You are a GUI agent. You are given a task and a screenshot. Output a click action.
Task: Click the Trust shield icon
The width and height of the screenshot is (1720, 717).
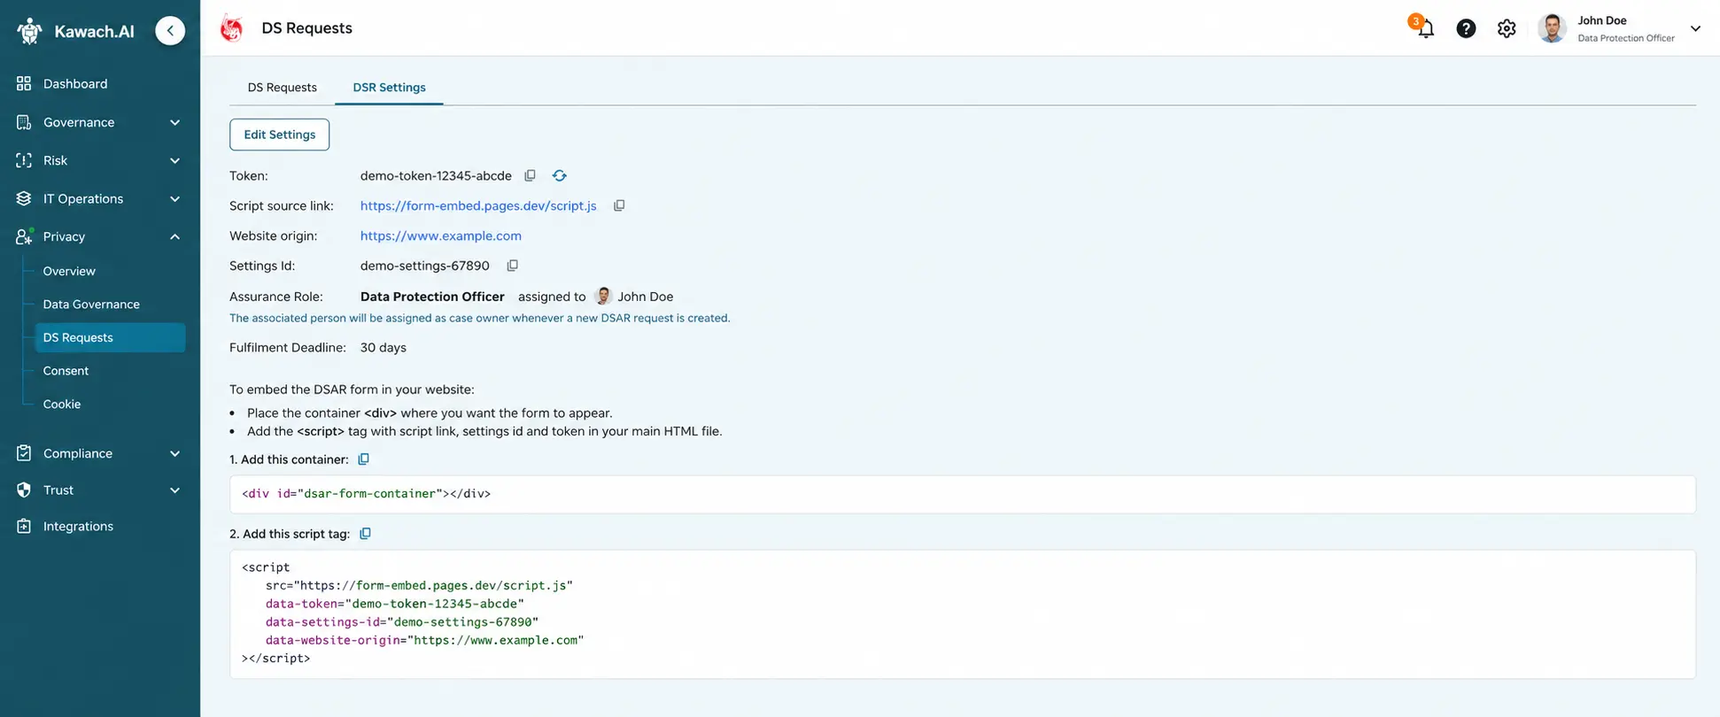click(x=24, y=490)
